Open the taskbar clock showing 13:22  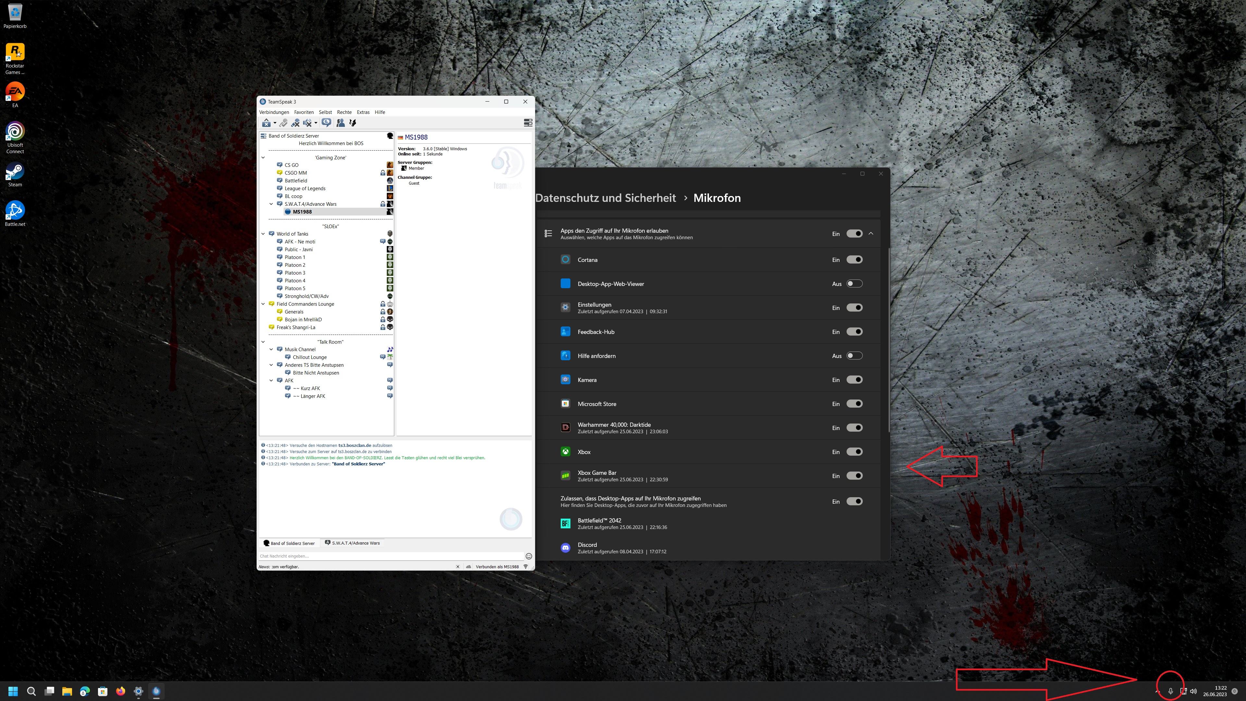pos(1215,691)
